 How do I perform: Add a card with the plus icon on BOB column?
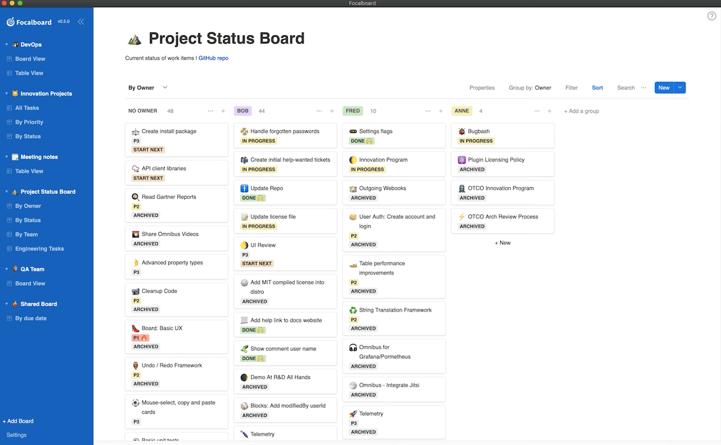332,111
